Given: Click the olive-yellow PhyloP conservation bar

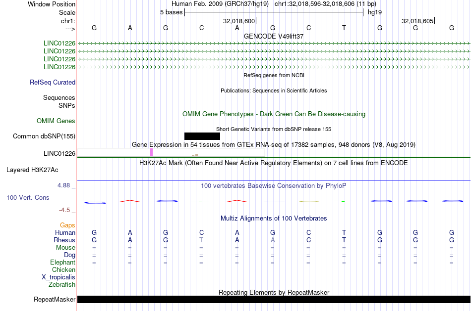Looking at the screenshot, I should pyautogui.click(x=309, y=201).
